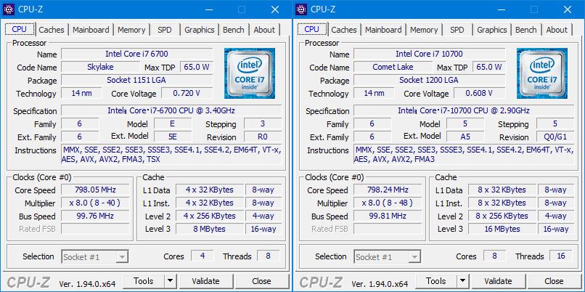Click the 'Intel Core i7 6700' name field

[137, 54]
